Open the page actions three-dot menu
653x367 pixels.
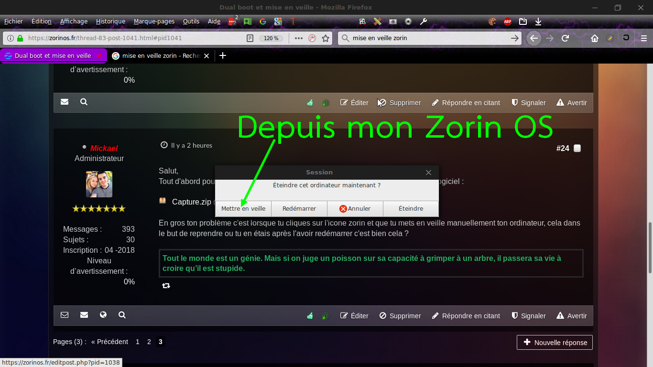coord(299,38)
